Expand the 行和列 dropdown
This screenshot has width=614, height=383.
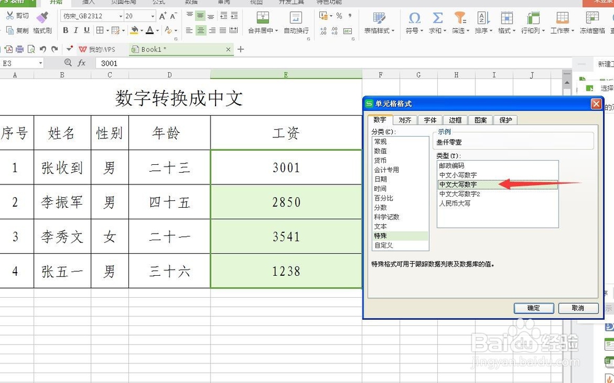tap(542, 29)
